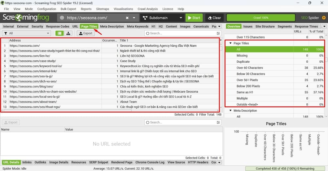Collapse the Meta Description tree section
The image size is (328, 171).
tap(231, 111)
